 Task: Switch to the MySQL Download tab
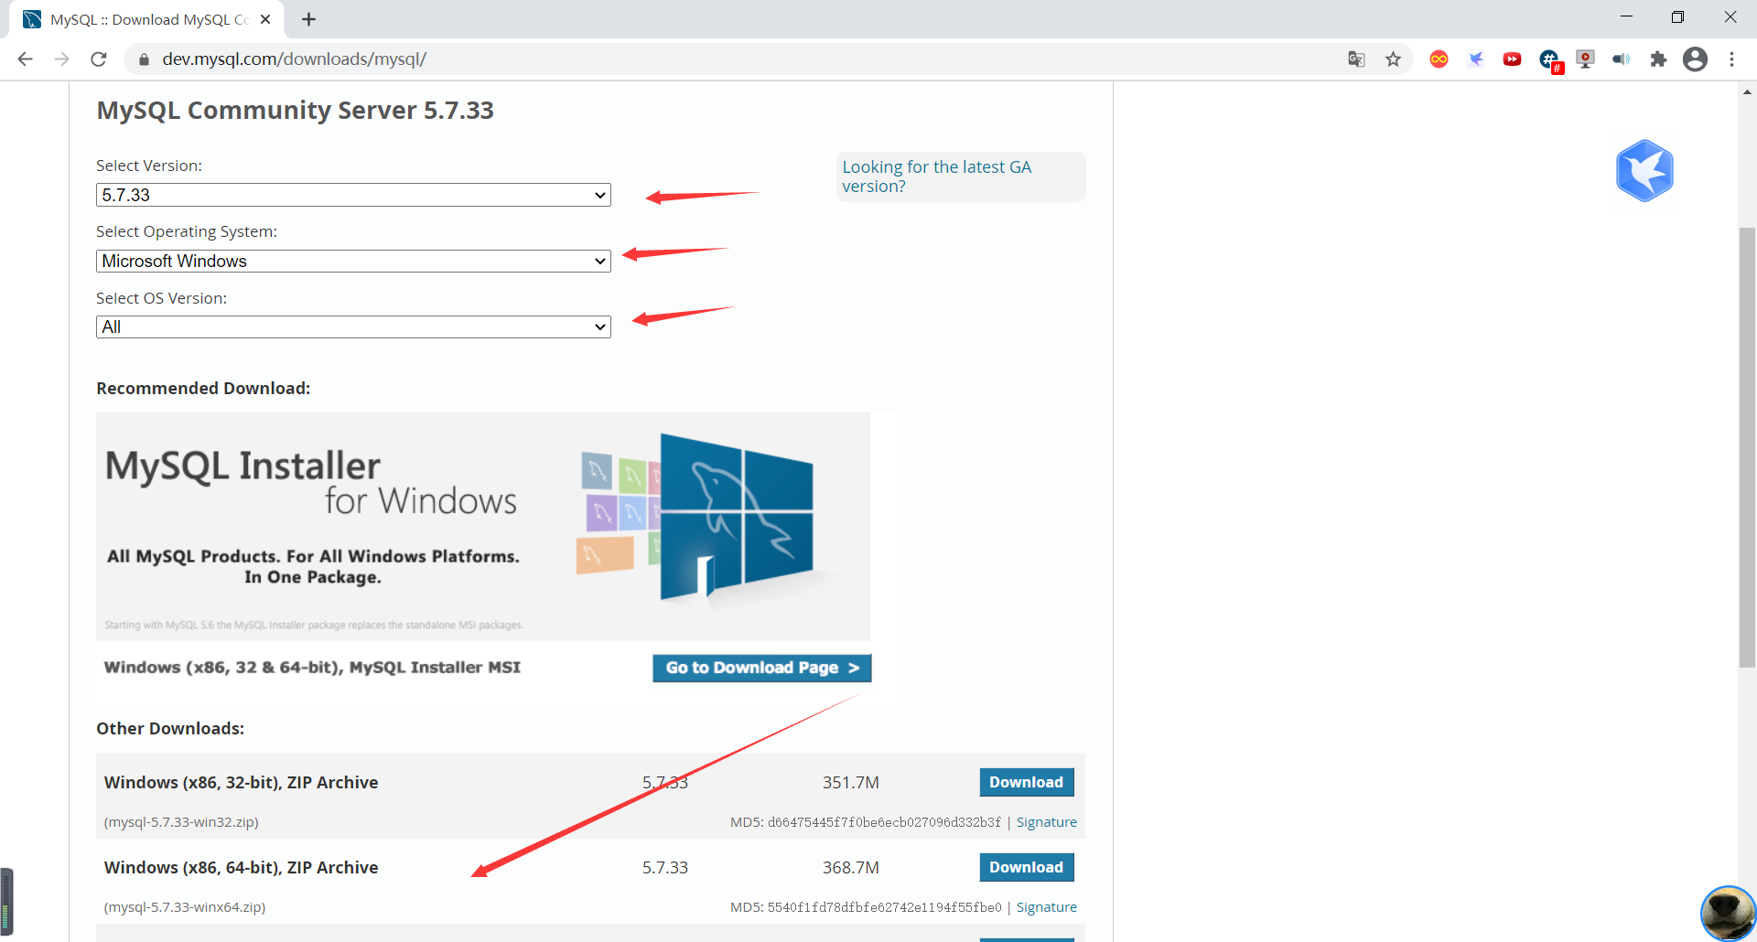click(x=146, y=19)
